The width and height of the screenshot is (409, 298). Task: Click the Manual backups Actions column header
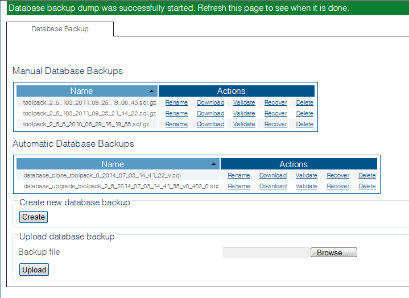(x=236, y=91)
